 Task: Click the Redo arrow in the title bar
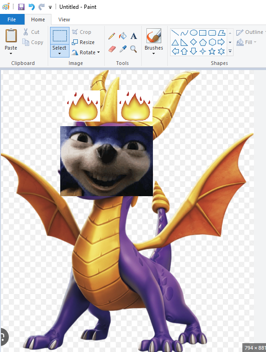pos(41,7)
